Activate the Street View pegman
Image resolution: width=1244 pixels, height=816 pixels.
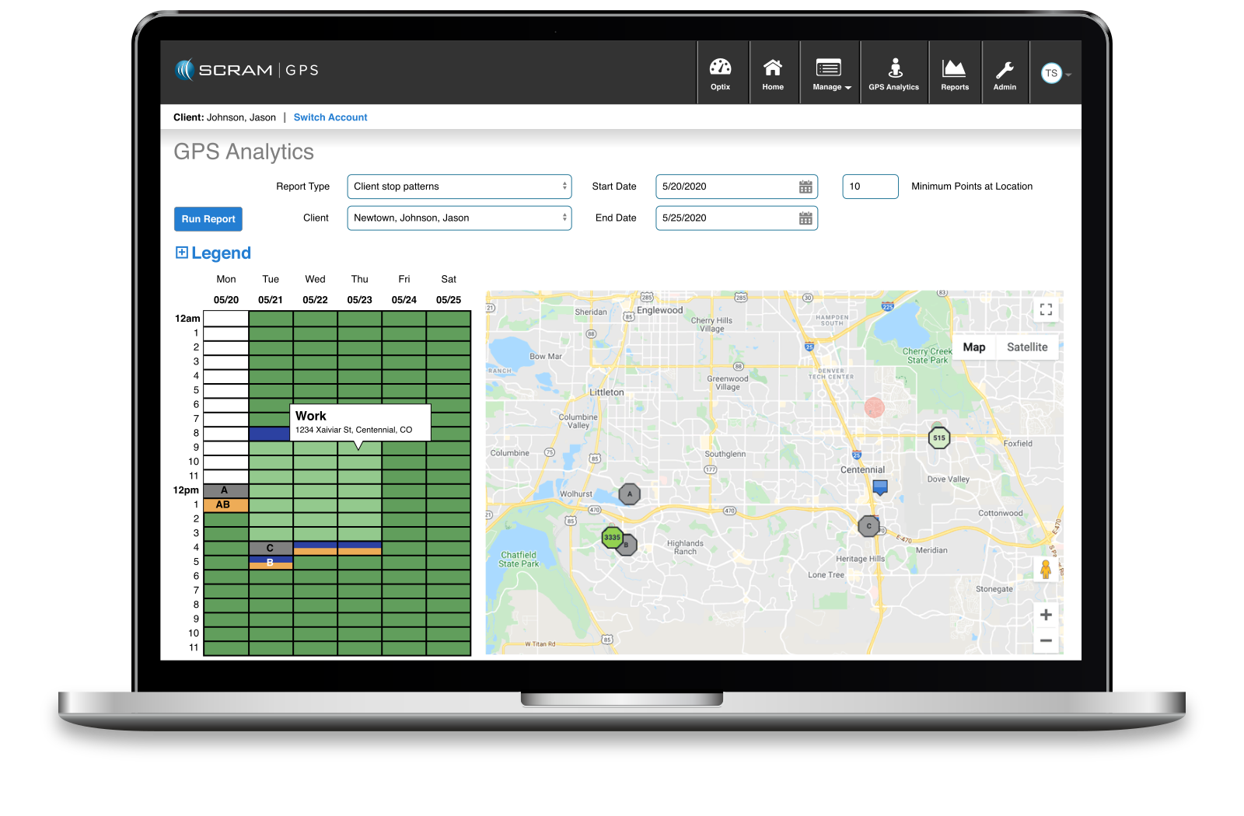pos(1046,568)
